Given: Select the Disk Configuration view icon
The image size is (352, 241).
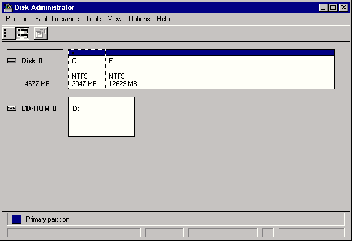Looking at the screenshot, I should (x=23, y=33).
